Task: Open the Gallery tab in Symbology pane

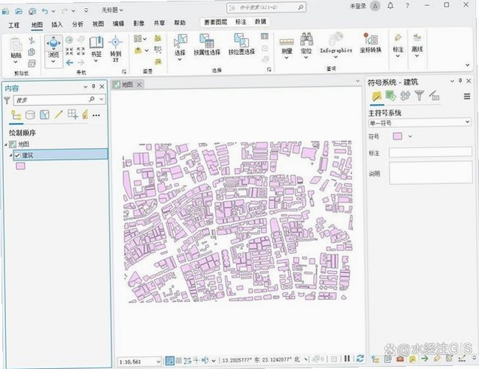Action: click(x=377, y=96)
